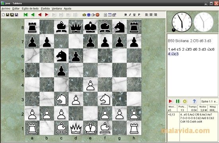The height and width of the screenshot is (143, 219).
Task: Select black knight on c6
Action: [61, 56]
